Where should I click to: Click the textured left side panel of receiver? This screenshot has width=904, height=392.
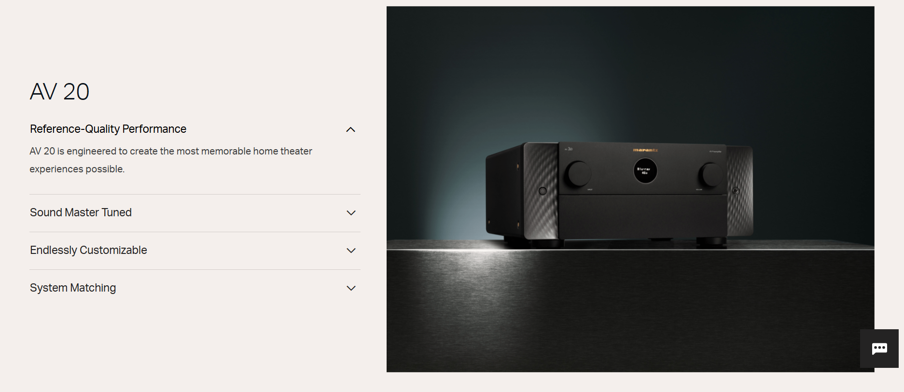[541, 191]
